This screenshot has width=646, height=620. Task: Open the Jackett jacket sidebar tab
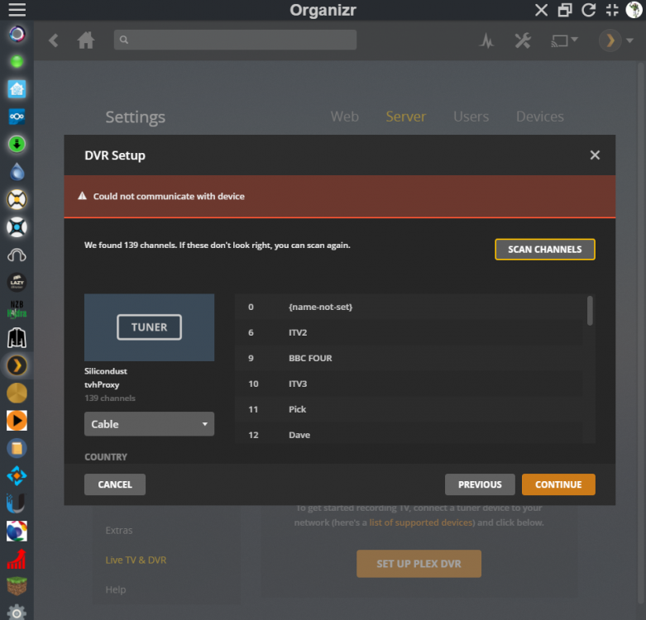click(17, 337)
